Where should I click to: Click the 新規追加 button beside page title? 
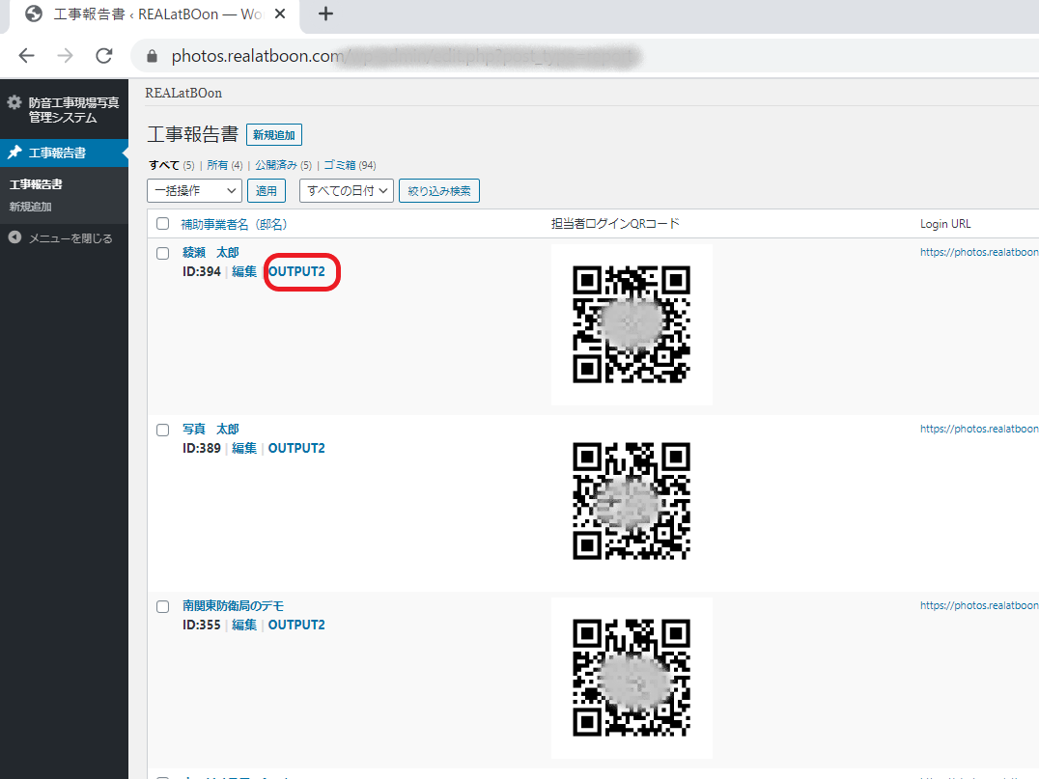[274, 135]
